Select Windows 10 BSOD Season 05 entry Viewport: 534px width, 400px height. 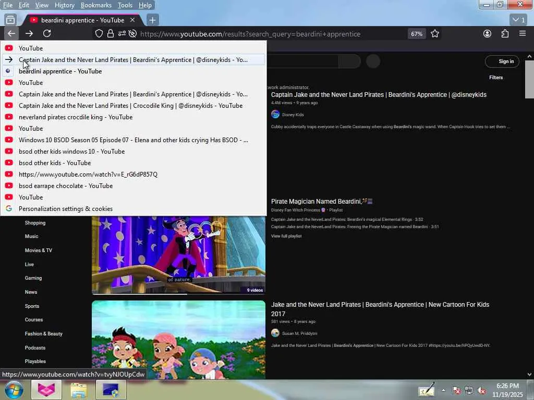(x=133, y=140)
